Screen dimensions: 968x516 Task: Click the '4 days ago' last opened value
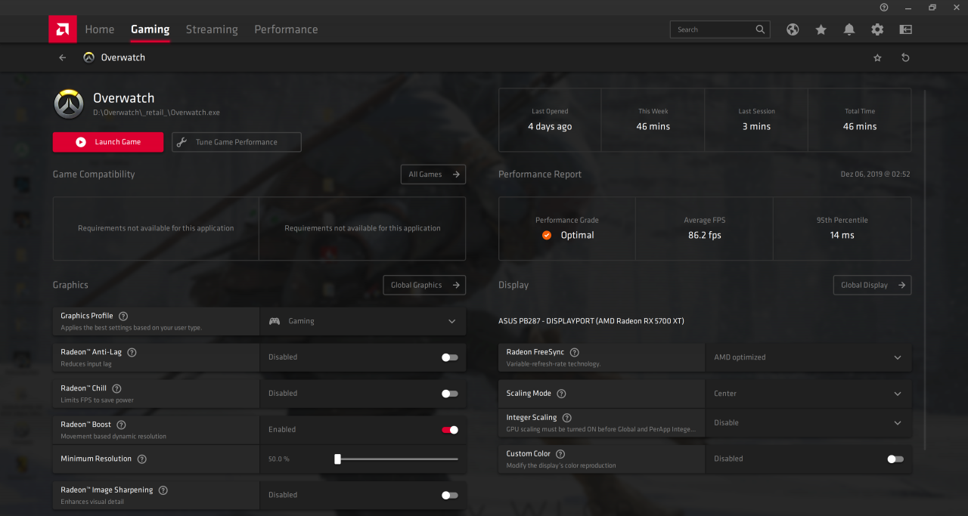tap(550, 126)
